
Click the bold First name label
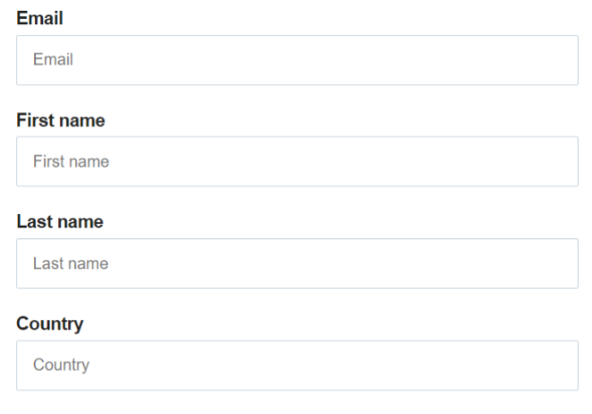tap(60, 120)
